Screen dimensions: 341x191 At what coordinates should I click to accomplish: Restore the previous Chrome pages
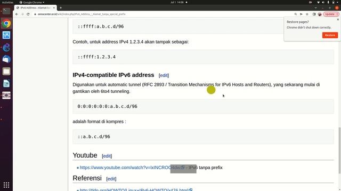click(330, 35)
